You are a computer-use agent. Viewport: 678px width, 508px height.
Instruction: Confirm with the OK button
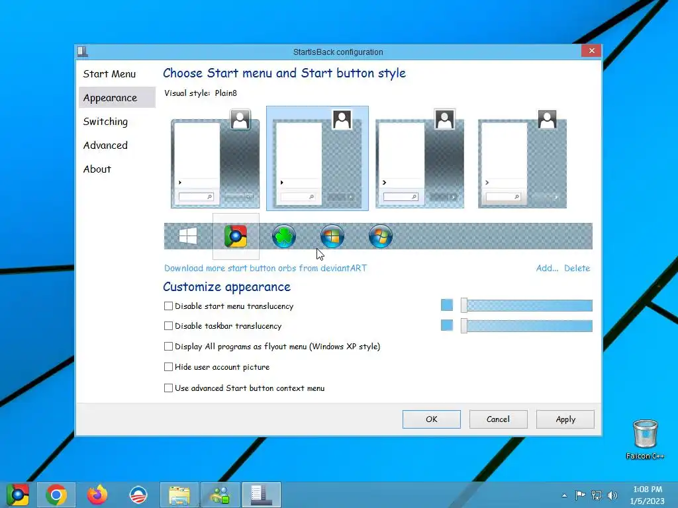432,419
